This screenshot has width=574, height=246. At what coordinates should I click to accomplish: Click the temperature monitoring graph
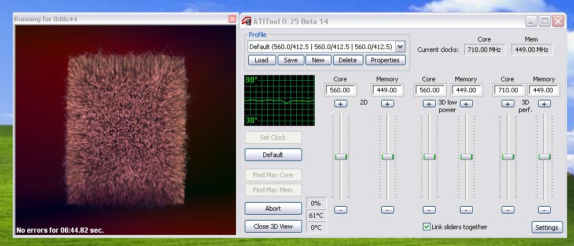279,100
